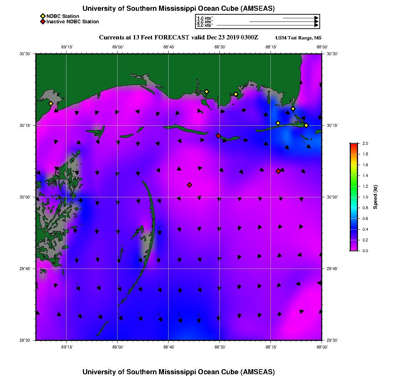This screenshot has width=393, height=376.
Task: Select the westernmost yellow NDBC station marker
Action: [x=51, y=103]
